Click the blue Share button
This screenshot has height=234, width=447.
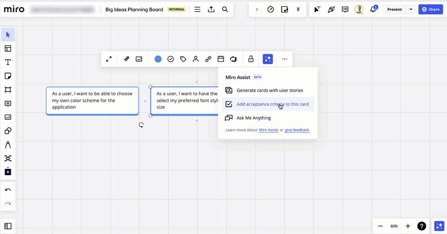(430, 9)
